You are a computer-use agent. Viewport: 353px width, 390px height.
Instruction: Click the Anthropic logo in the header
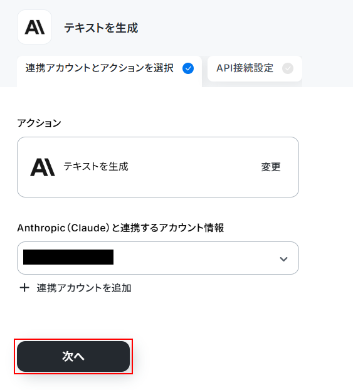[34, 27]
